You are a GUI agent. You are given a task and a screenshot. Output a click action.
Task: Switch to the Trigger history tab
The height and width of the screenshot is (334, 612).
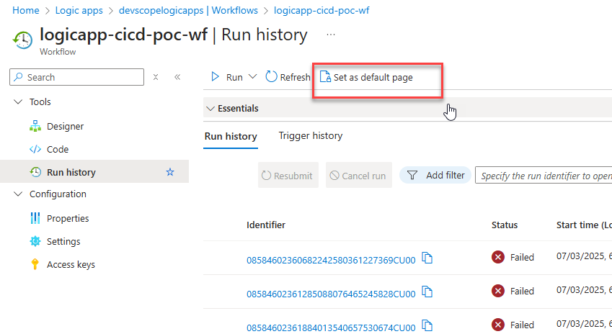tap(310, 136)
